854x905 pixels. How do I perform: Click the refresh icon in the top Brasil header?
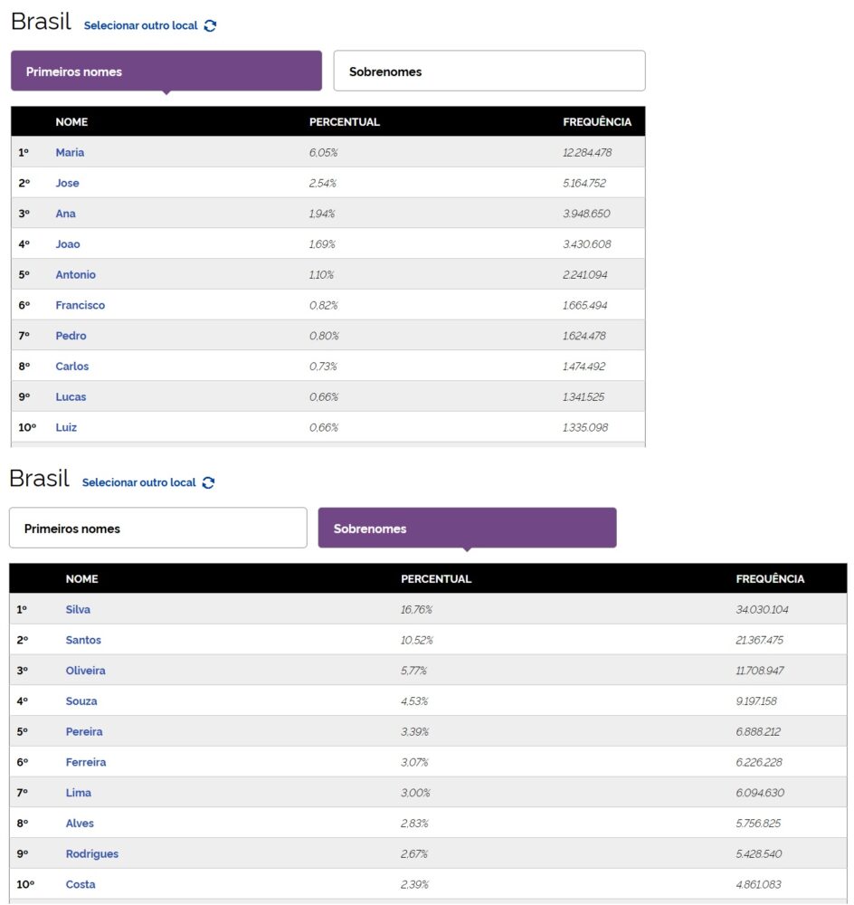(211, 25)
